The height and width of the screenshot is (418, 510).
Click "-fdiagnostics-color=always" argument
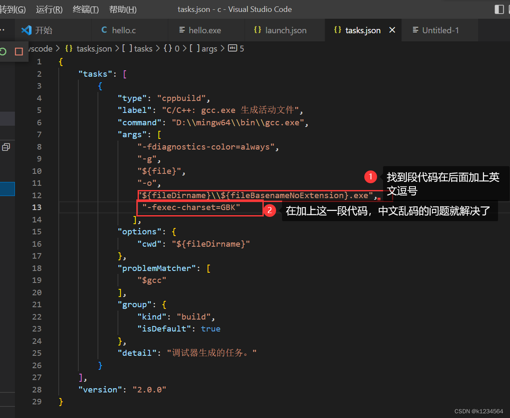click(206, 147)
